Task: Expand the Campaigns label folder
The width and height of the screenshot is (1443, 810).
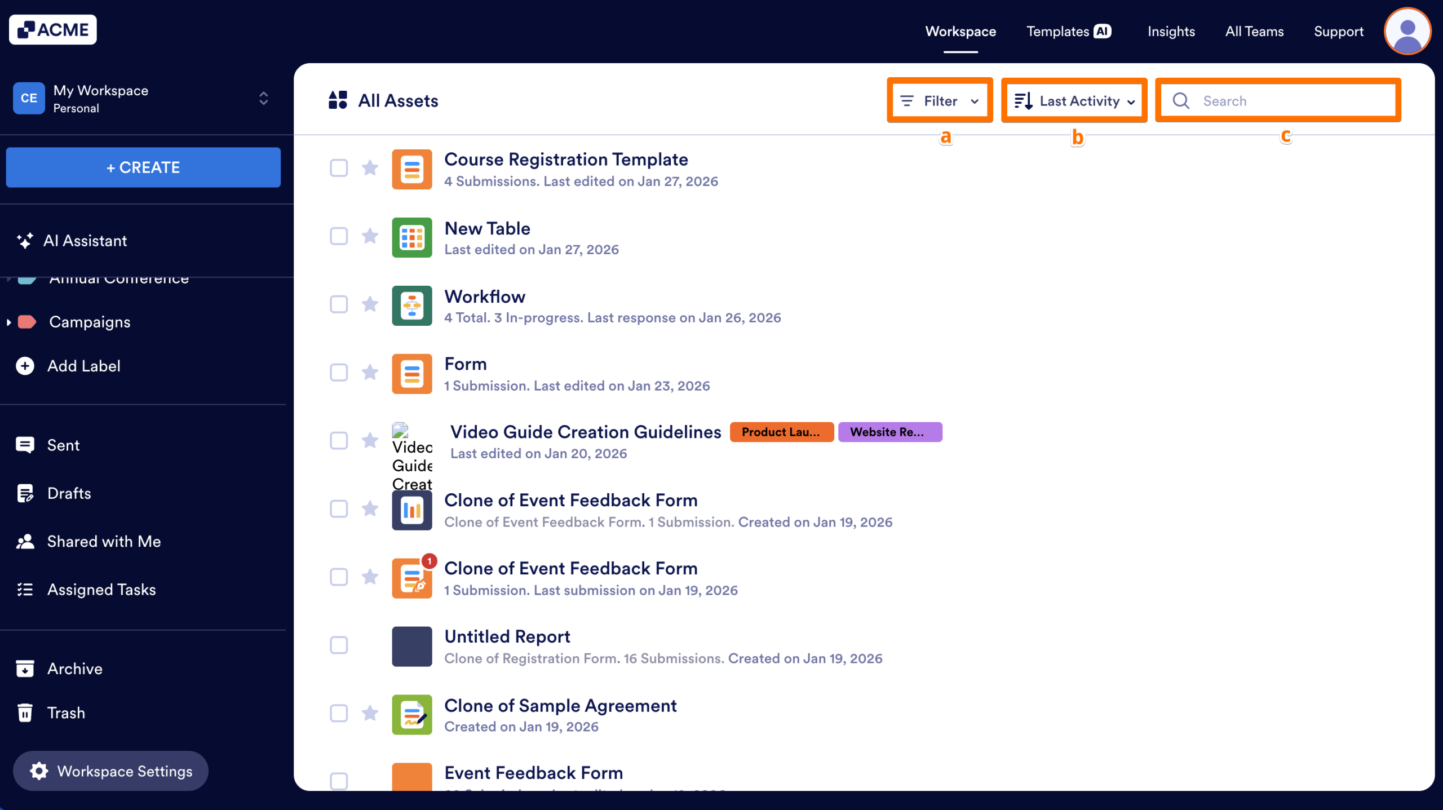Action: (x=8, y=322)
